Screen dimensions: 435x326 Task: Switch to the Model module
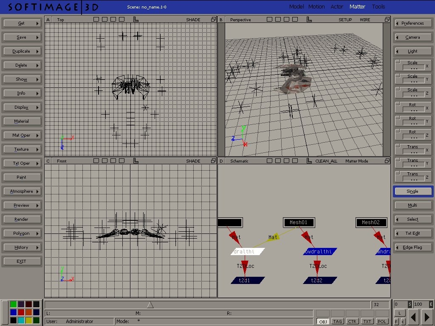[296, 7]
